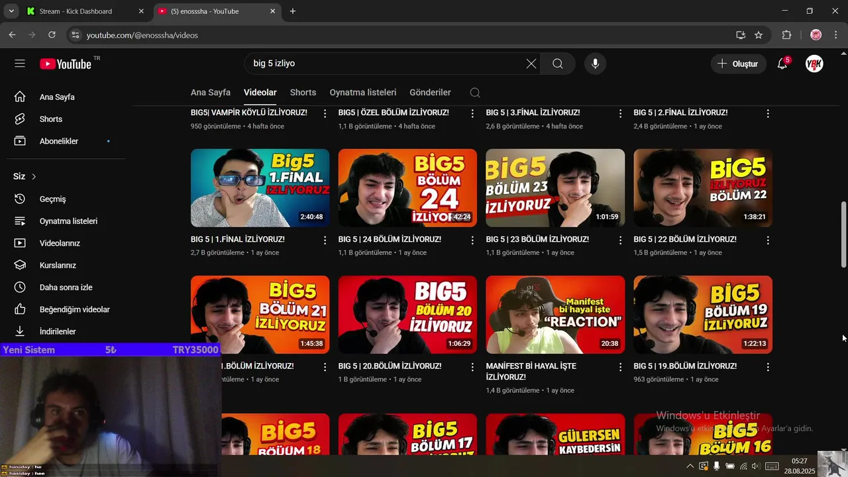Switch to the Shorts channel tab
The width and height of the screenshot is (848, 477).
(303, 93)
